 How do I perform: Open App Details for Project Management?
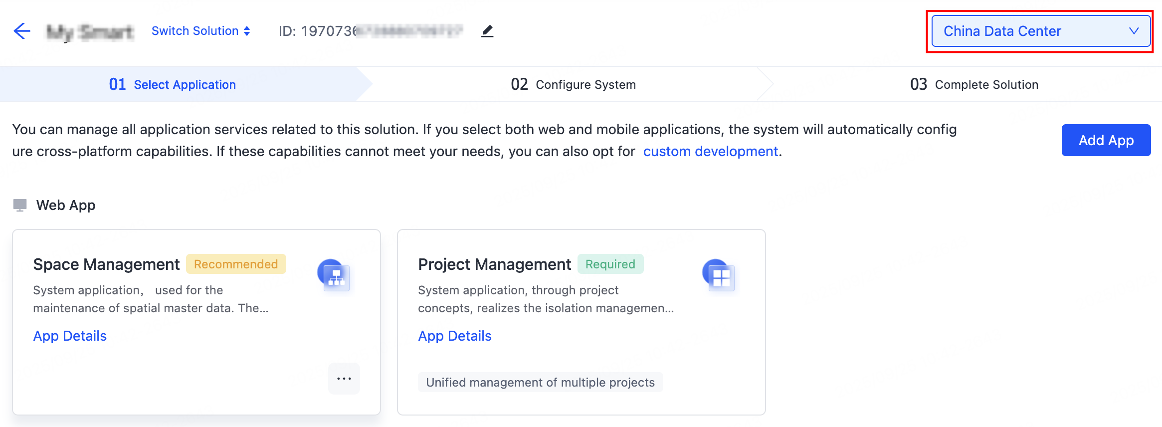point(455,336)
